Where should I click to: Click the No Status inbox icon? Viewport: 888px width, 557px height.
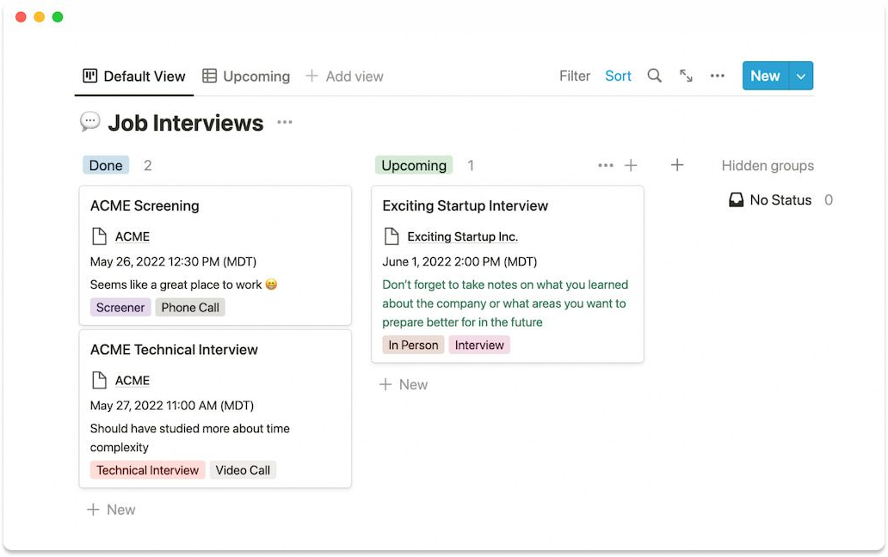coord(737,200)
